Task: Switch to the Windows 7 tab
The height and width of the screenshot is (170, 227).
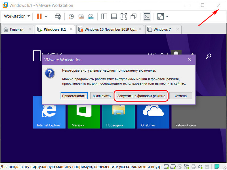Action: [x=162, y=30]
